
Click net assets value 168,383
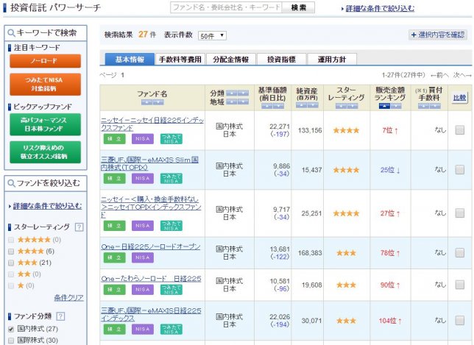[310, 253]
